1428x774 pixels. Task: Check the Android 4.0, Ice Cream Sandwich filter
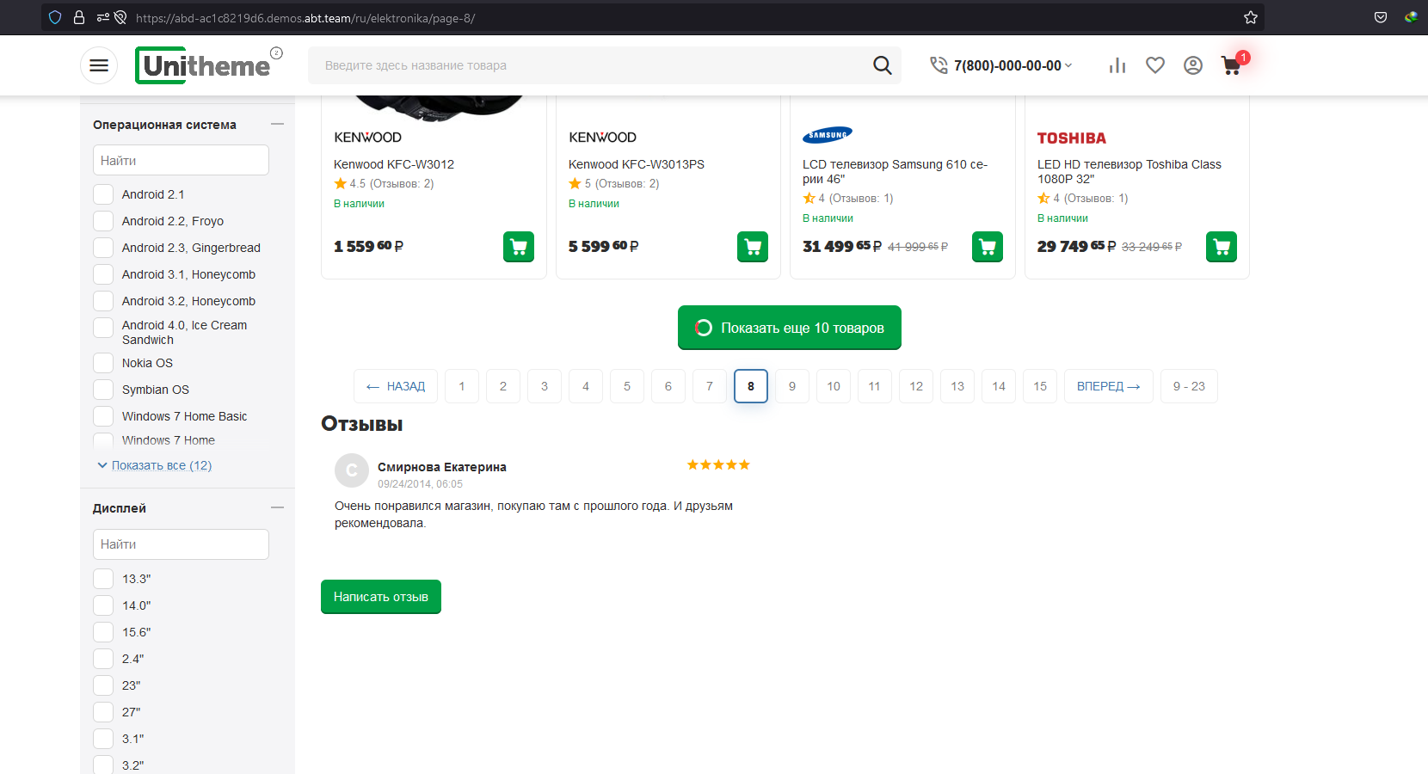(x=103, y=328)
